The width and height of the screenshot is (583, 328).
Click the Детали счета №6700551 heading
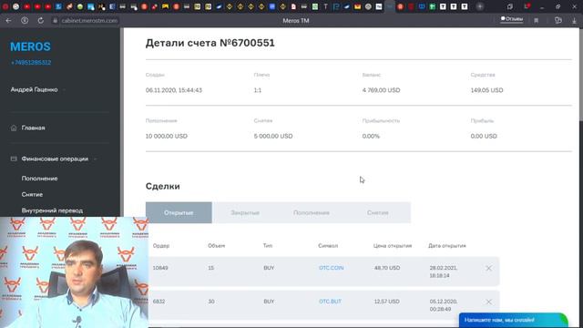click(210, 43)
